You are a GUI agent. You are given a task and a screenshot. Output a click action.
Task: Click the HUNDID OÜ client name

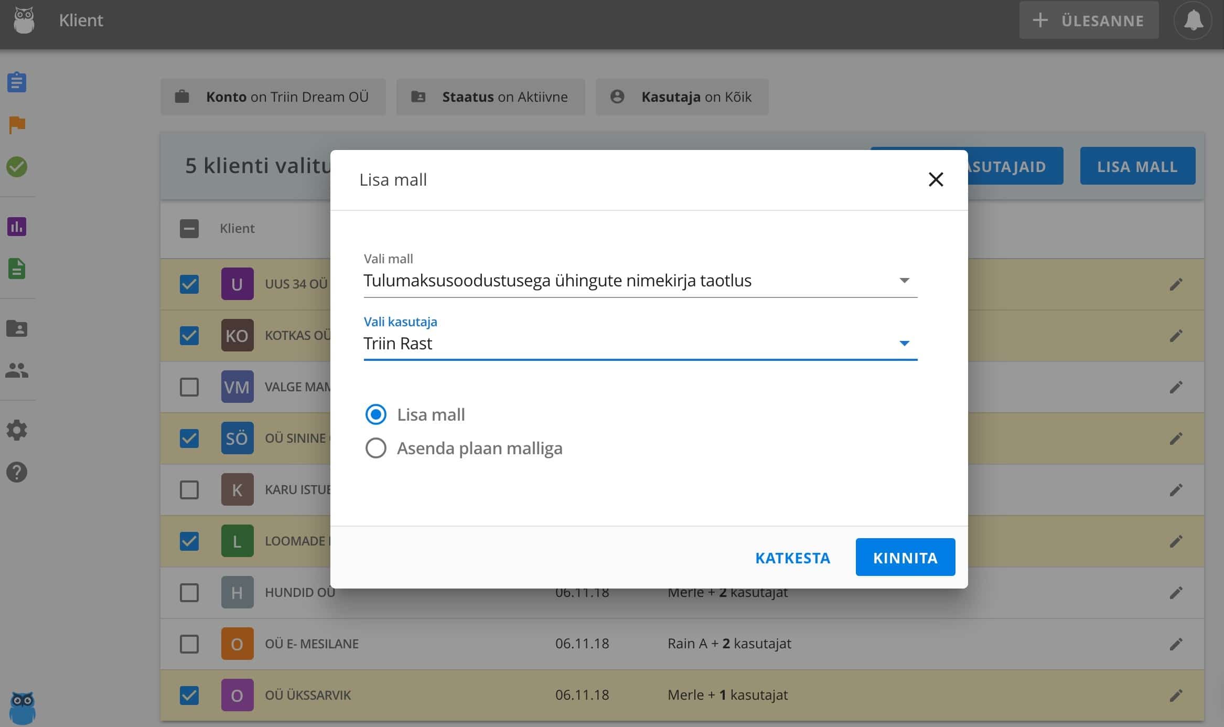pyautogui.click(x=300, y=592)
